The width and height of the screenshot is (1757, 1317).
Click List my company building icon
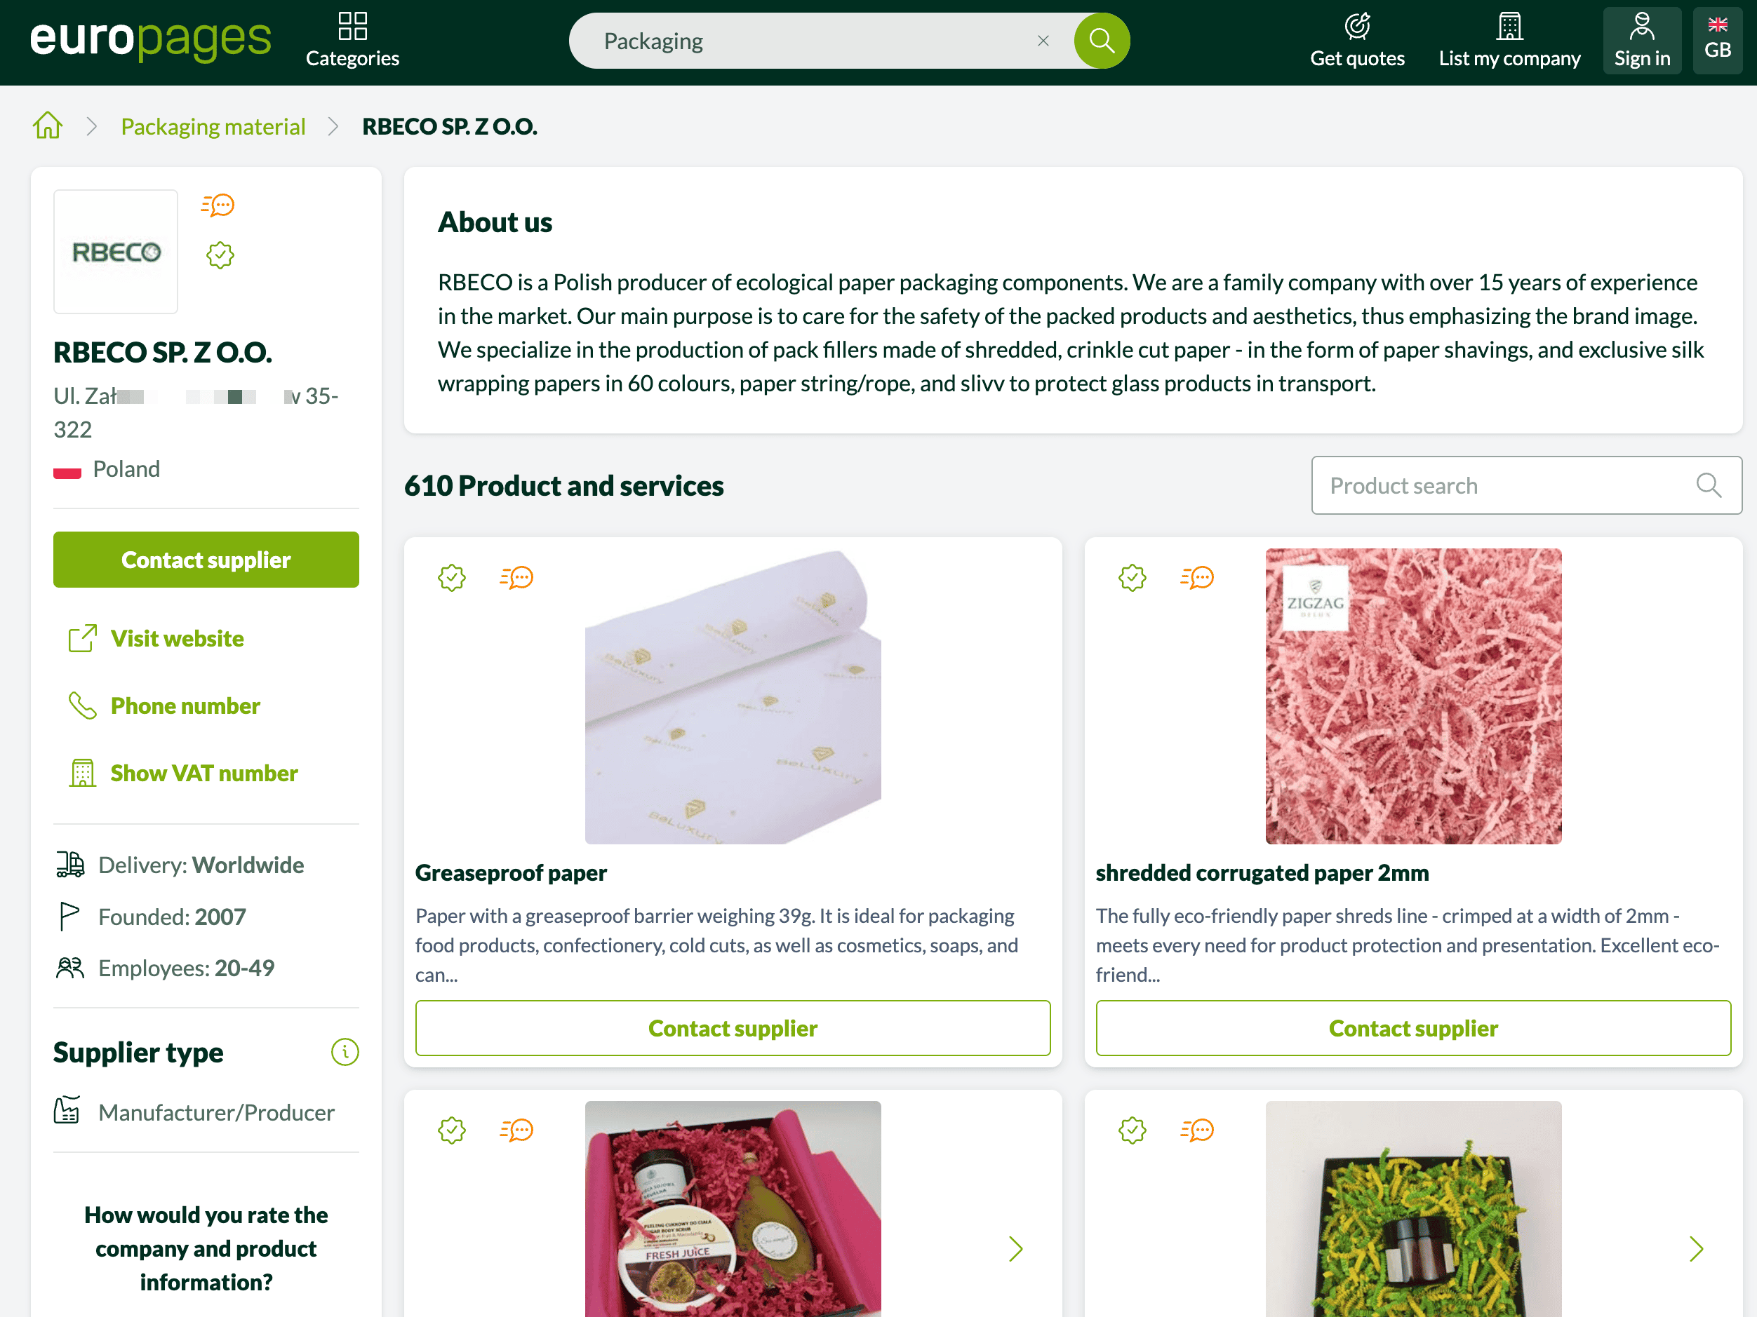pos(1509,26)
